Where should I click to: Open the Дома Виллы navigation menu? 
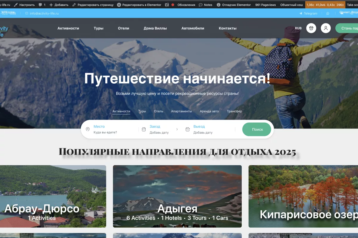coord(155,28)
